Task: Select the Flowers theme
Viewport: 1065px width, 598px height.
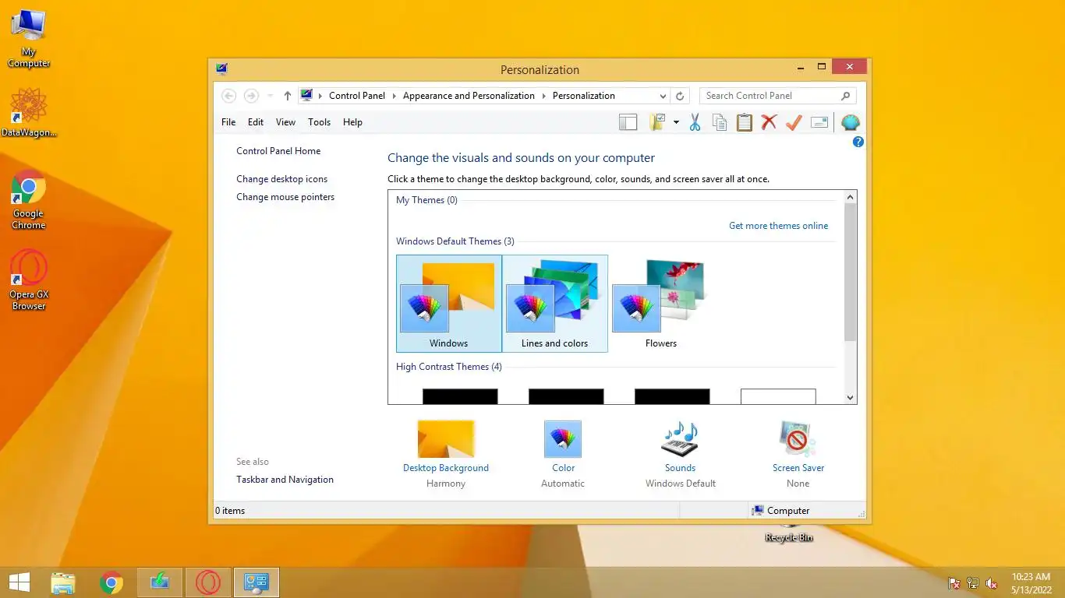Action: tap(661, 304)
